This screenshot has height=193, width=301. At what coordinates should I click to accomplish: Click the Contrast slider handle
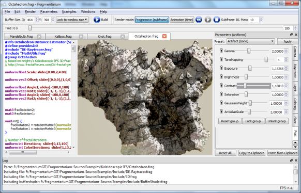click(245, 86)
